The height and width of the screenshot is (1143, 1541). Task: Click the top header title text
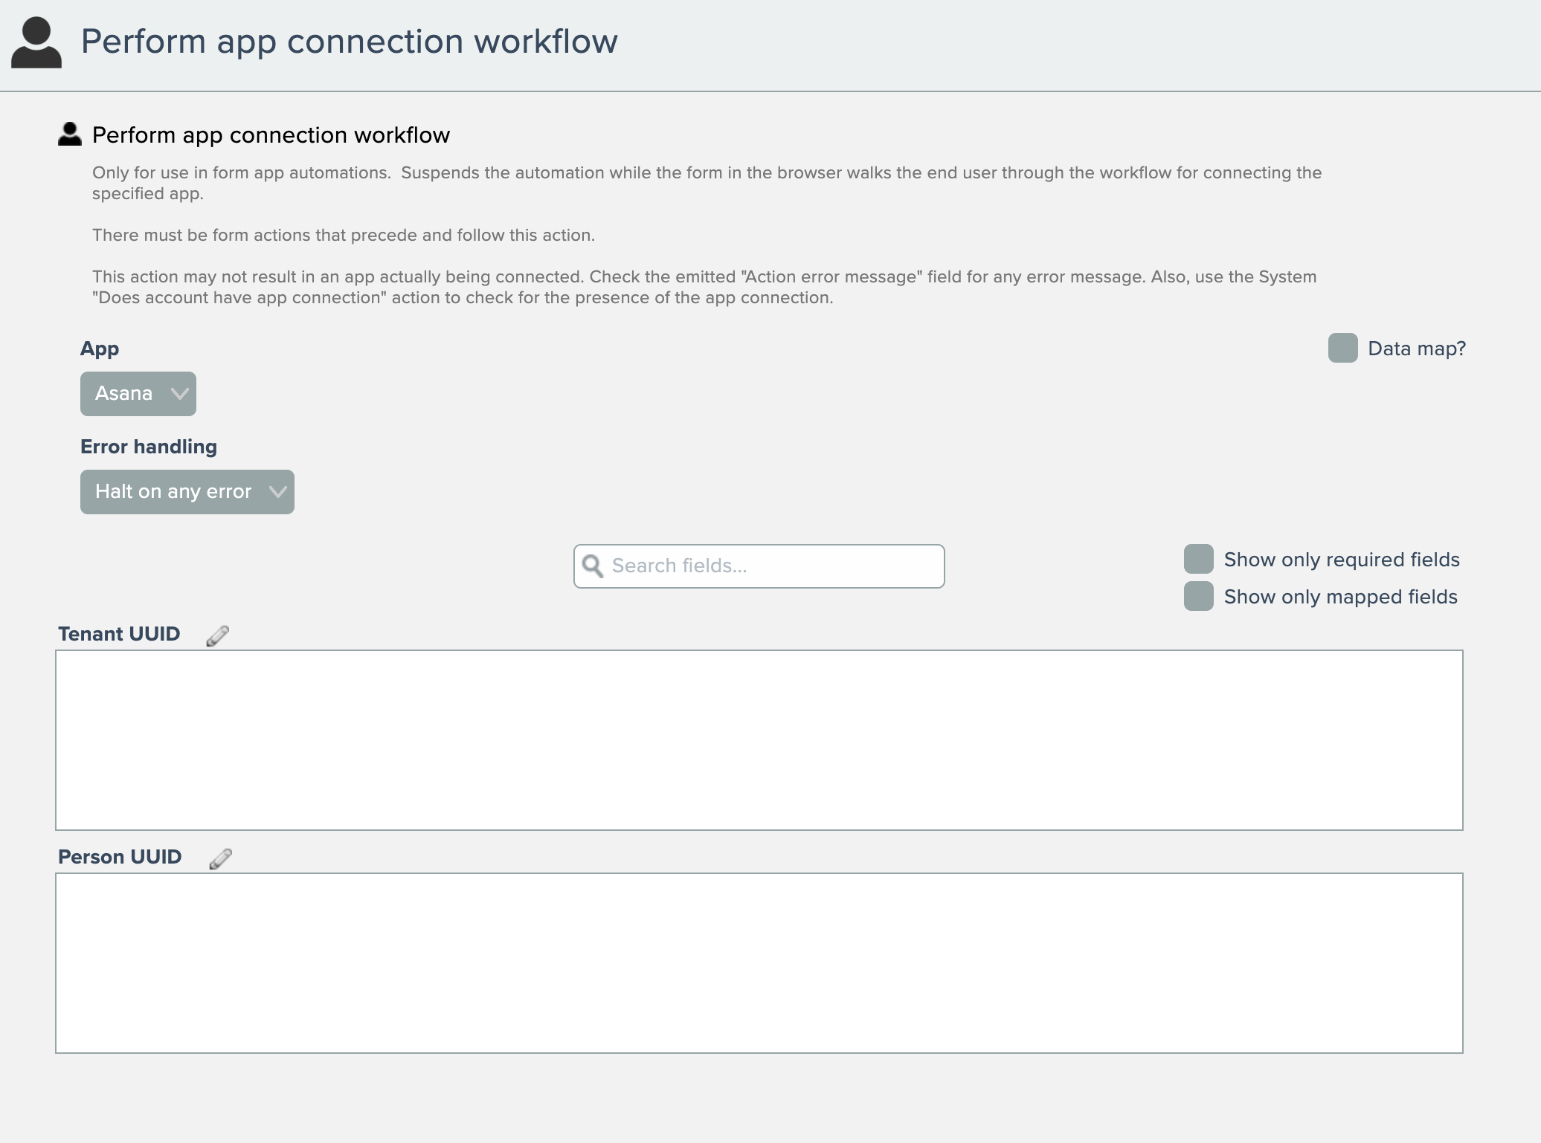(x=349, y=42)
